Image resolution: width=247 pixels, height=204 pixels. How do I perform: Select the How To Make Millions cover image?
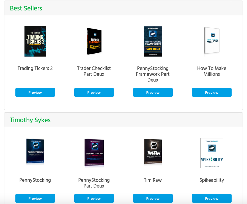(x=212, y=41)
